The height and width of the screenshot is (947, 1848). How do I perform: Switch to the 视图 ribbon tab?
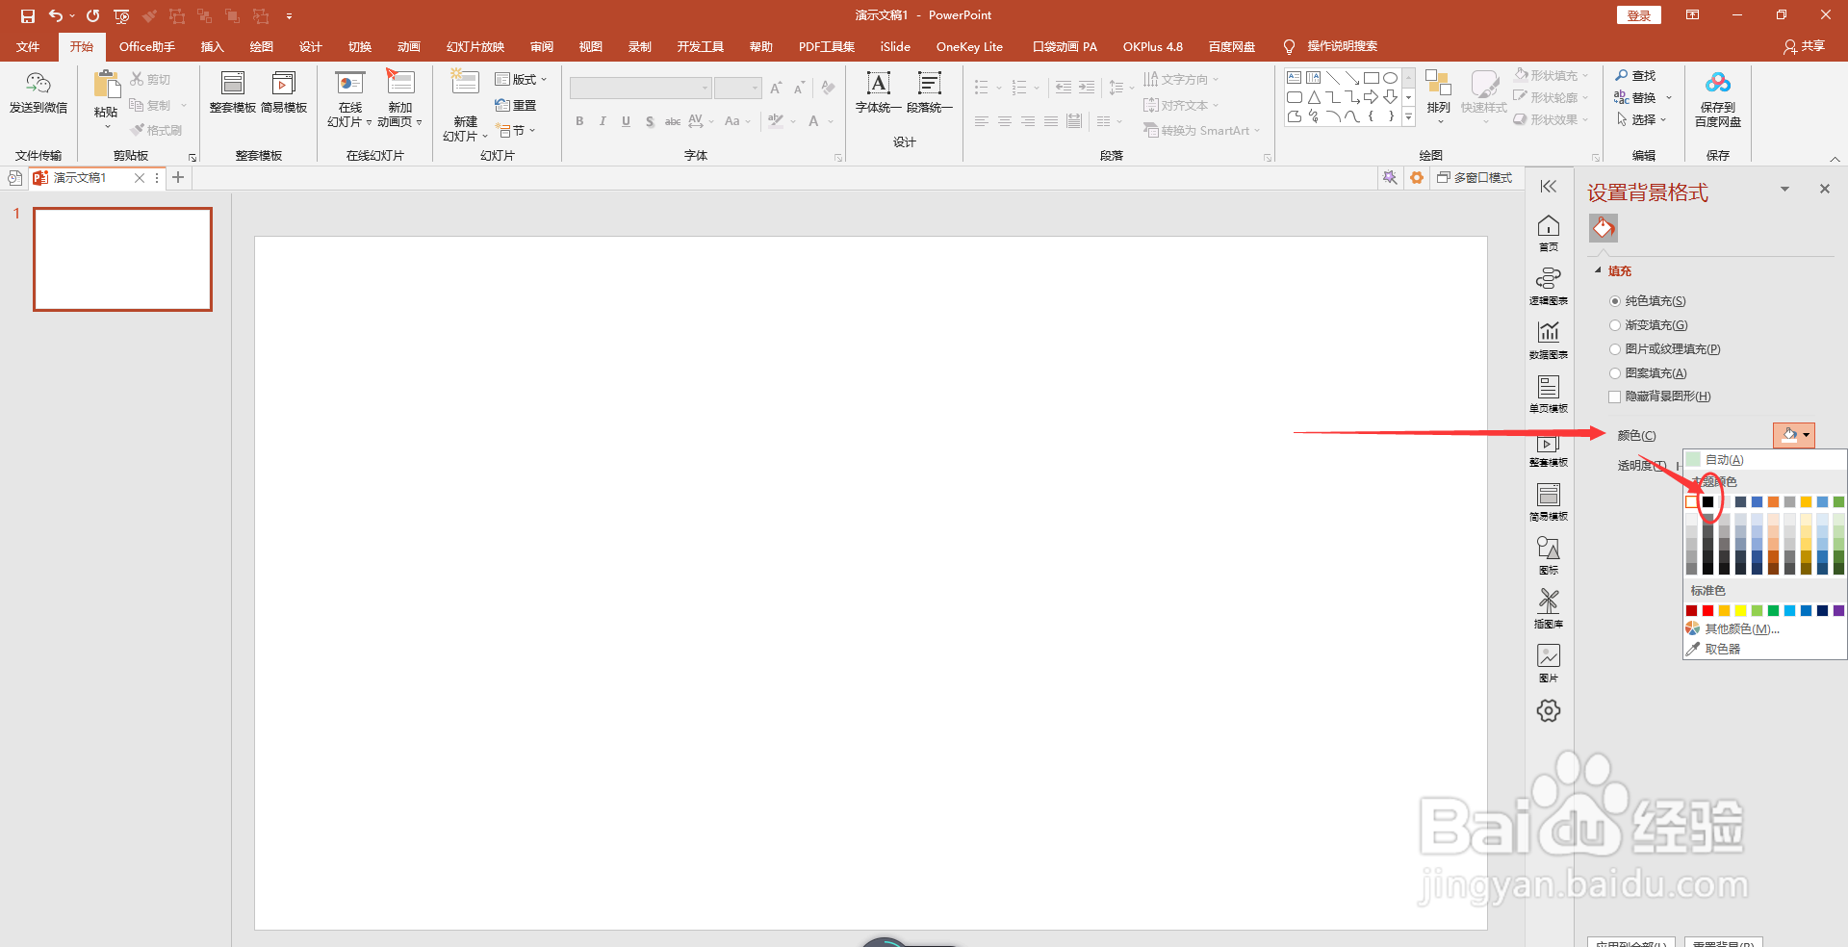590,46
